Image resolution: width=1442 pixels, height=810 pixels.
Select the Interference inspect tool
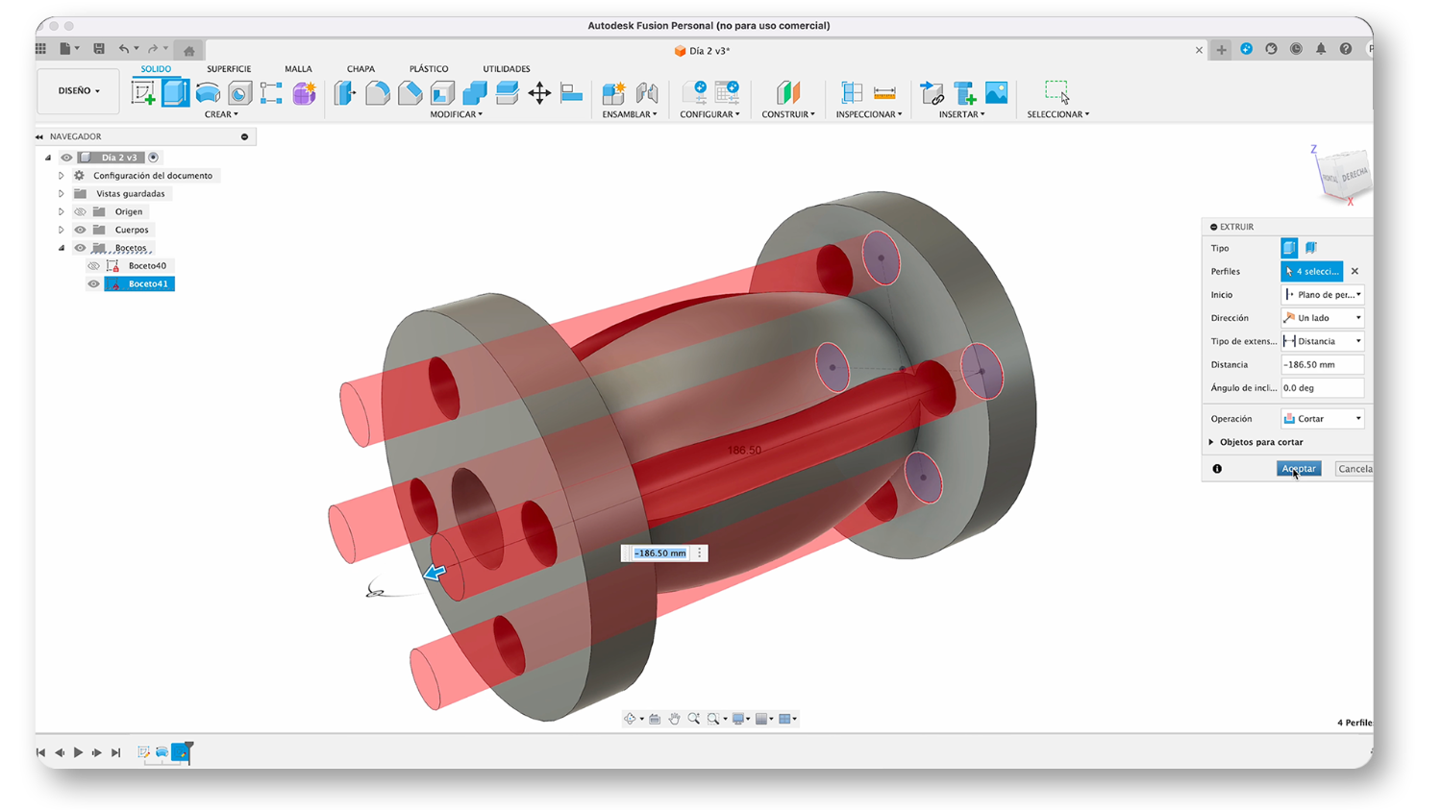(x=852, y=92)
